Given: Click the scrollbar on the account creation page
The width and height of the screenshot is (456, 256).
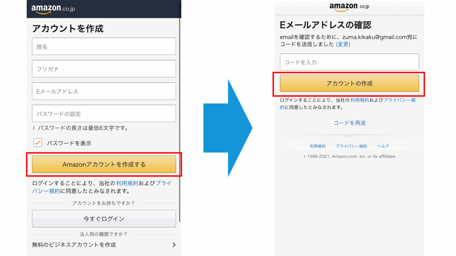Looking at the screenshot, I should [x=180, y=111].
